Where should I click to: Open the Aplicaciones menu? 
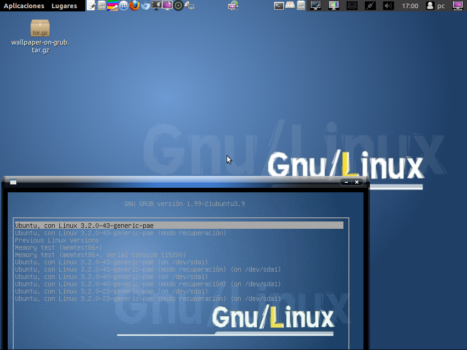(x=24, y=5)
